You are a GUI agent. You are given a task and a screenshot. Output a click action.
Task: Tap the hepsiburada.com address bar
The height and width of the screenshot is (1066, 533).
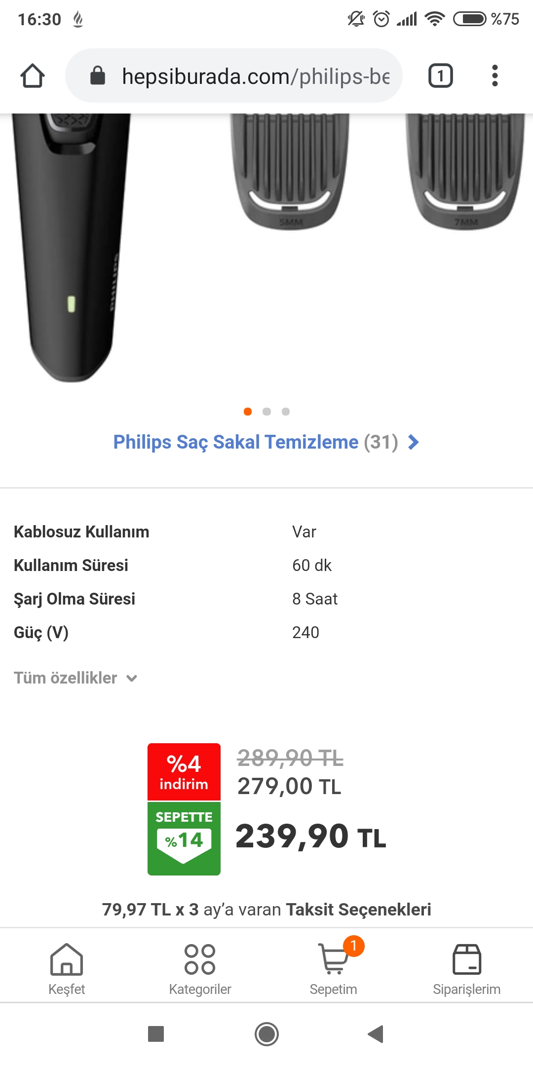point(255,76)
